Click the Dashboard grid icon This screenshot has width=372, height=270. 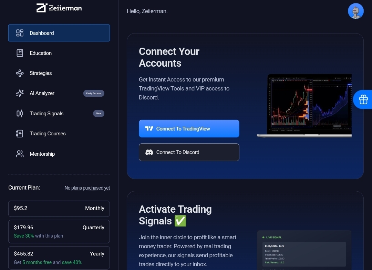tap(20, 33)
